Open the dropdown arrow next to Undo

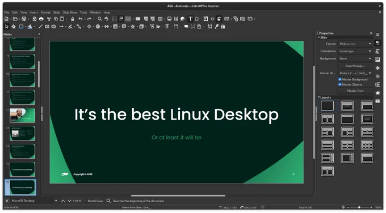coord(85,19)
